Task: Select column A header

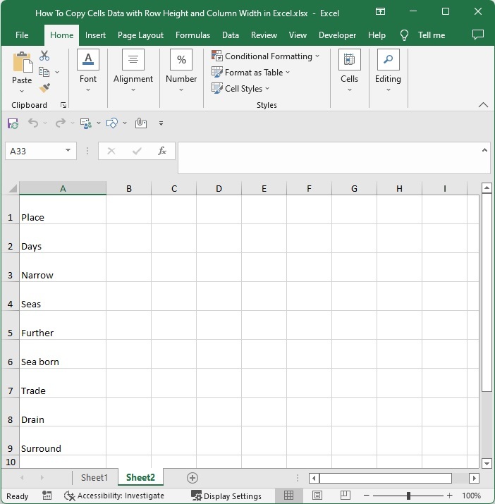Action: (x=63, y=188)
